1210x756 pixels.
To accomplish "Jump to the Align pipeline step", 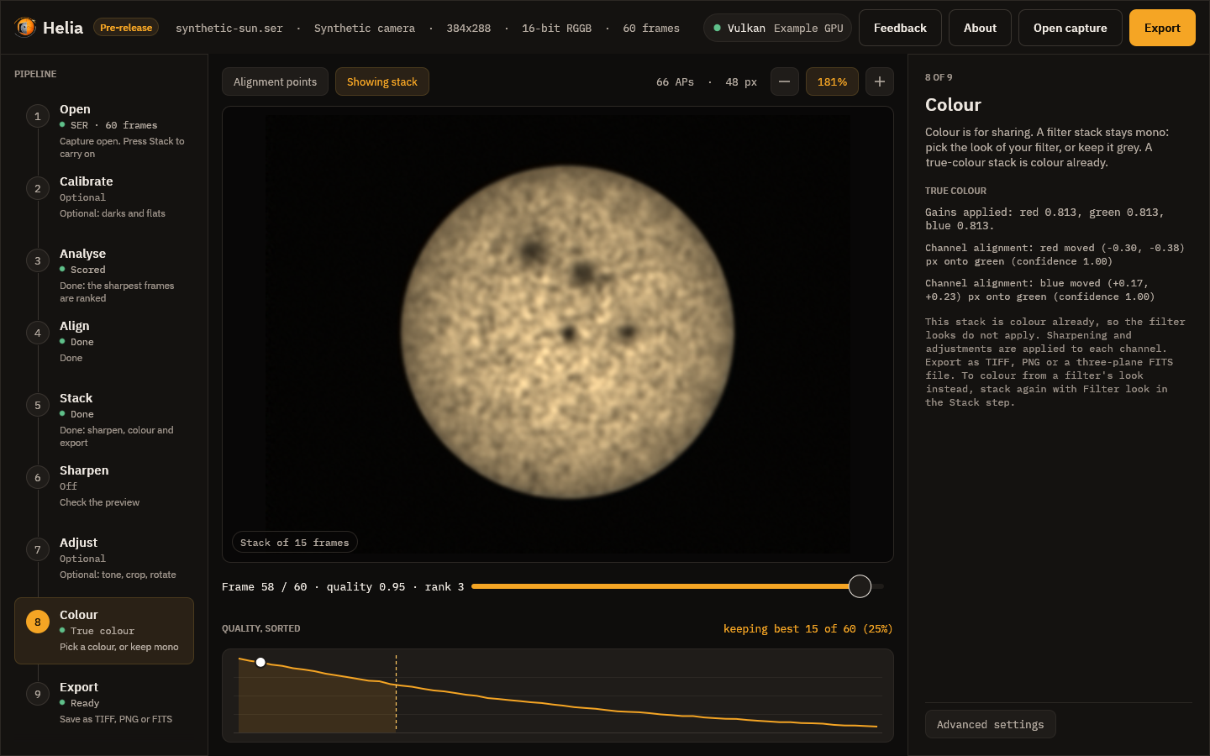I will 104,341.
